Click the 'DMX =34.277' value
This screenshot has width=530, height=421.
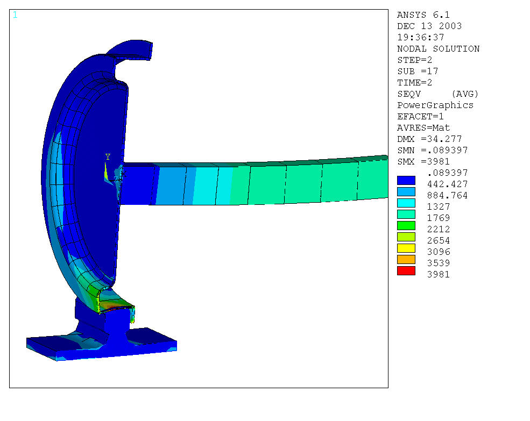coord(429,139)
